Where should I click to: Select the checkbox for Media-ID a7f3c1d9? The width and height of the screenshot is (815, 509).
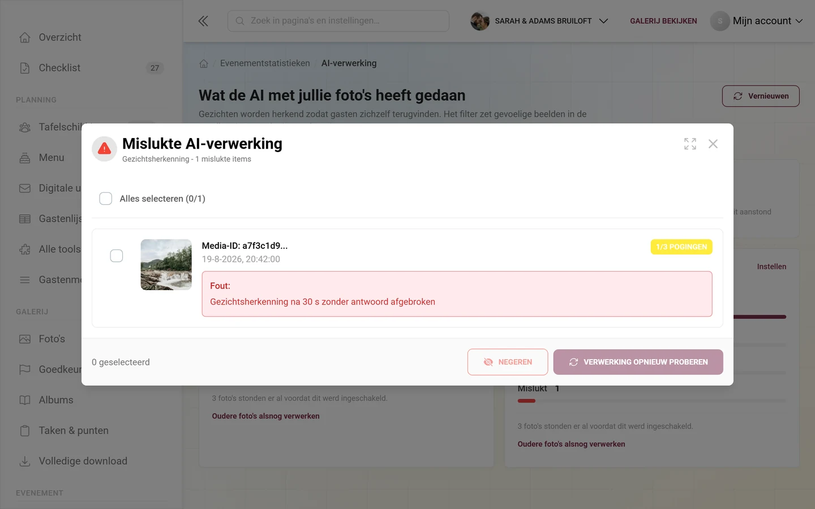[117, 256]
